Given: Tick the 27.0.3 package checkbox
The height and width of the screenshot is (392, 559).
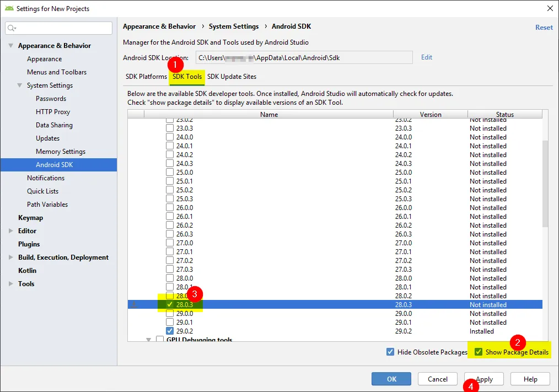Looking at the screenshot, I should point(170,269).
